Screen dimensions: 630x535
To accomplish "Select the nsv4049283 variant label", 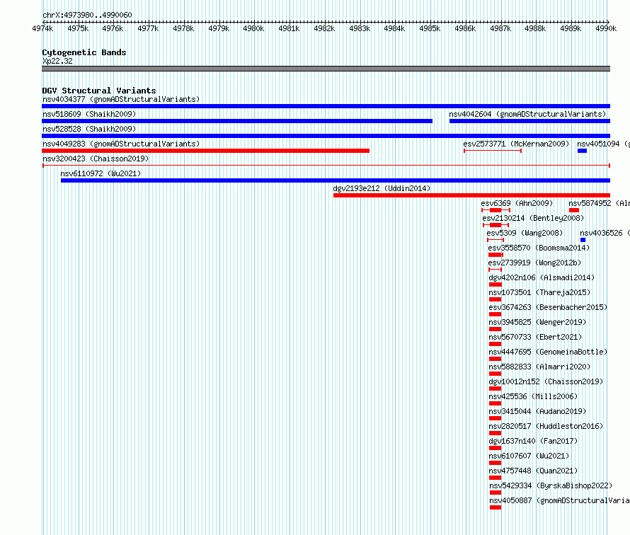I will (121, 144).
